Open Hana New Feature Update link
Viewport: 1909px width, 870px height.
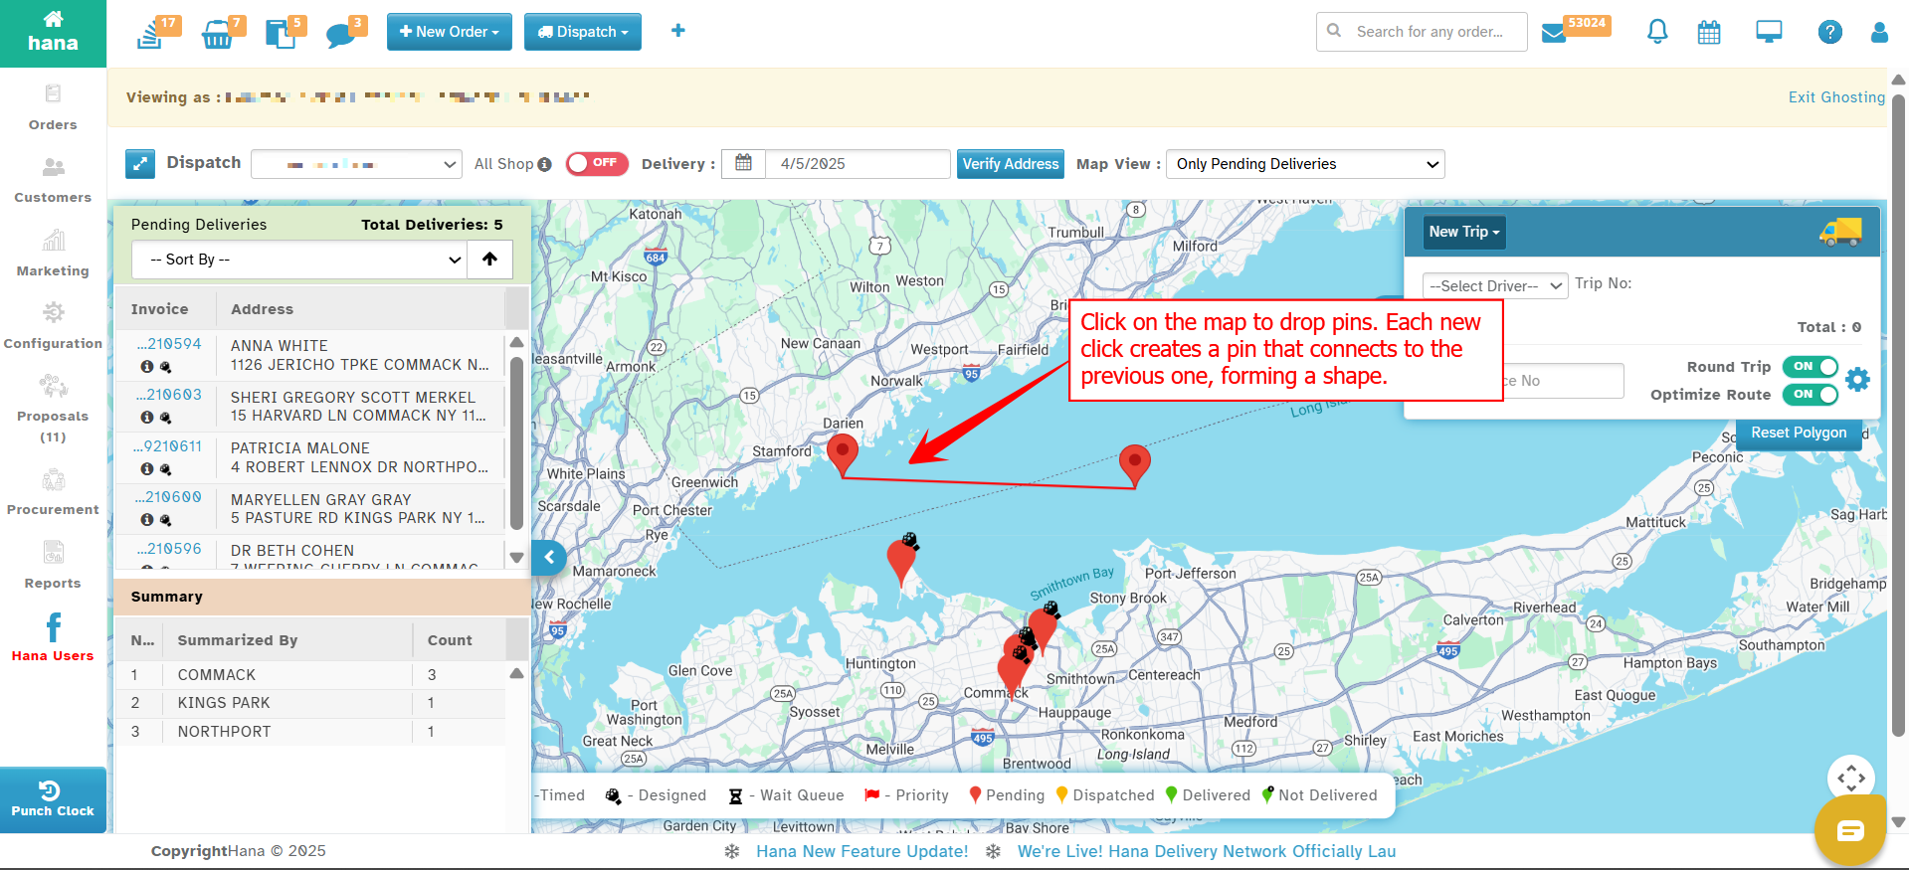click(861, 852)
